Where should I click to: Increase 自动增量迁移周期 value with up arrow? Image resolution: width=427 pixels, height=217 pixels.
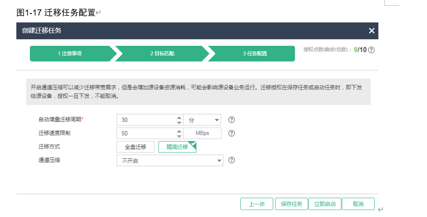click(179, 118)
